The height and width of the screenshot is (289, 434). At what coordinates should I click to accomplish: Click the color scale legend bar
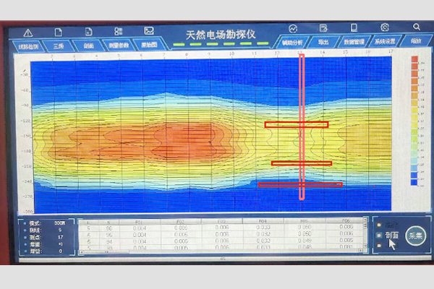pyautogui.click(x=414, y=123)
